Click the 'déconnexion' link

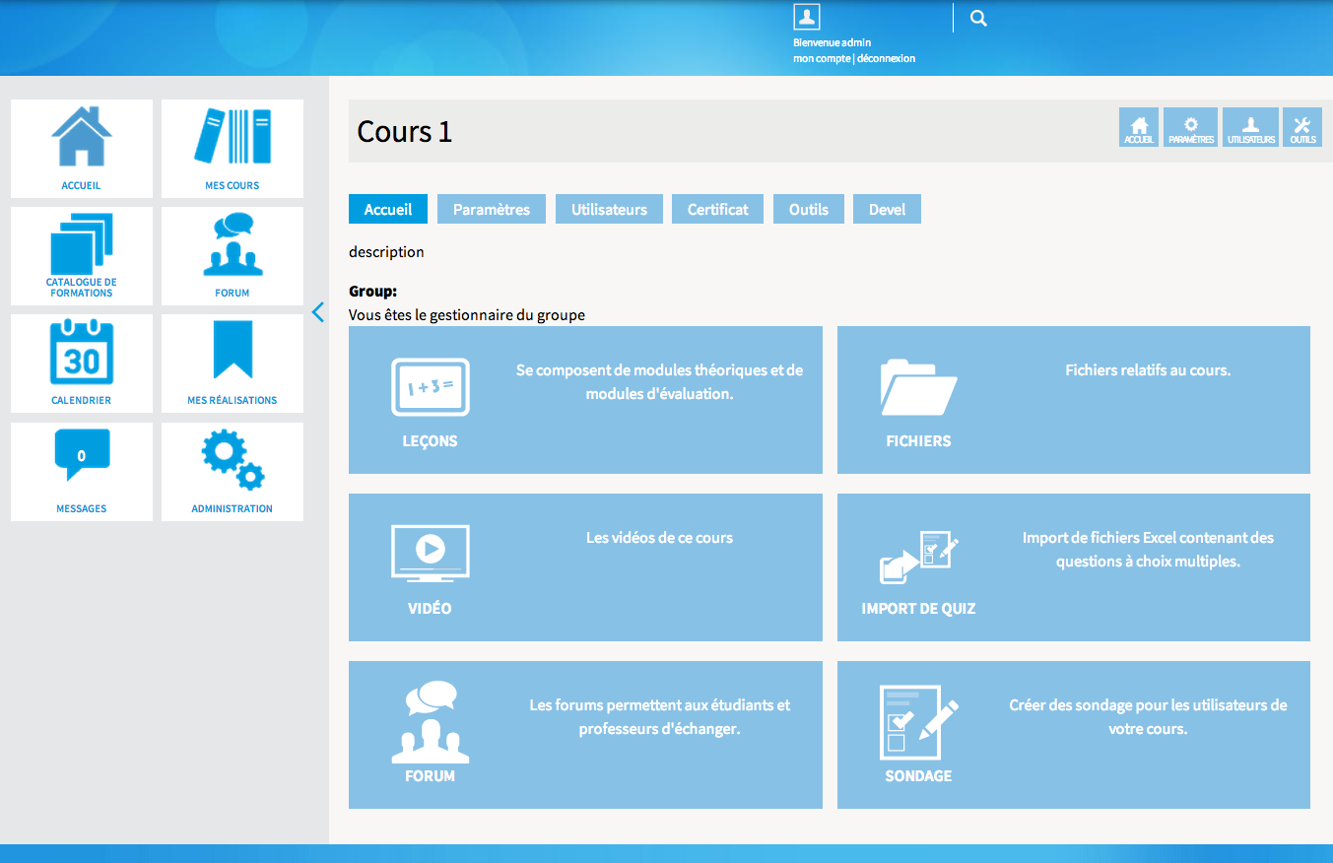click(x=886, y=58)
